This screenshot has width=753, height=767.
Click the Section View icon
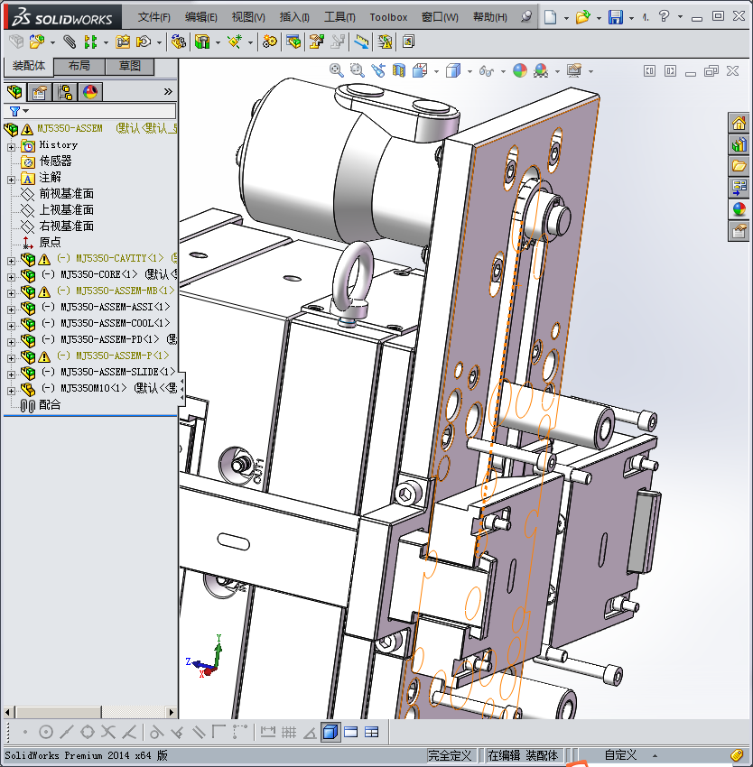399,71
